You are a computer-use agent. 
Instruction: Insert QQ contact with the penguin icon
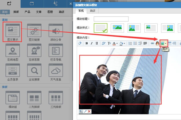click(x=157, y=43)
